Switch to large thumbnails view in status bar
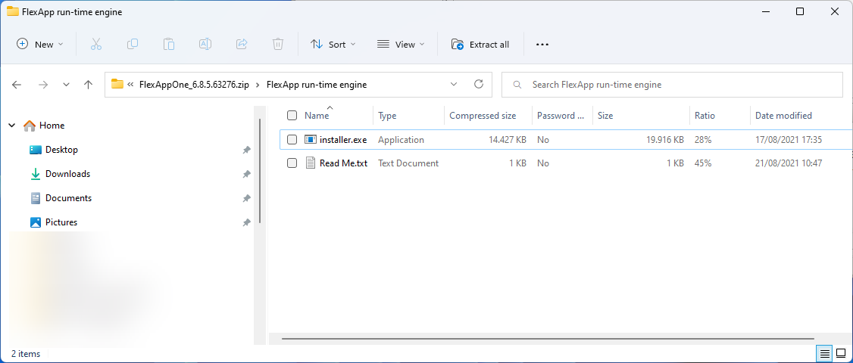Viewport: 853px width, 363px height. (x=841, y=353)
